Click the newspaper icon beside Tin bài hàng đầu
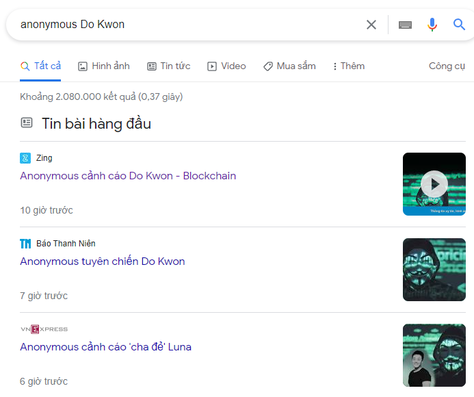The height and width of the screenshot is (397, 474). click(x=27, y=123)
